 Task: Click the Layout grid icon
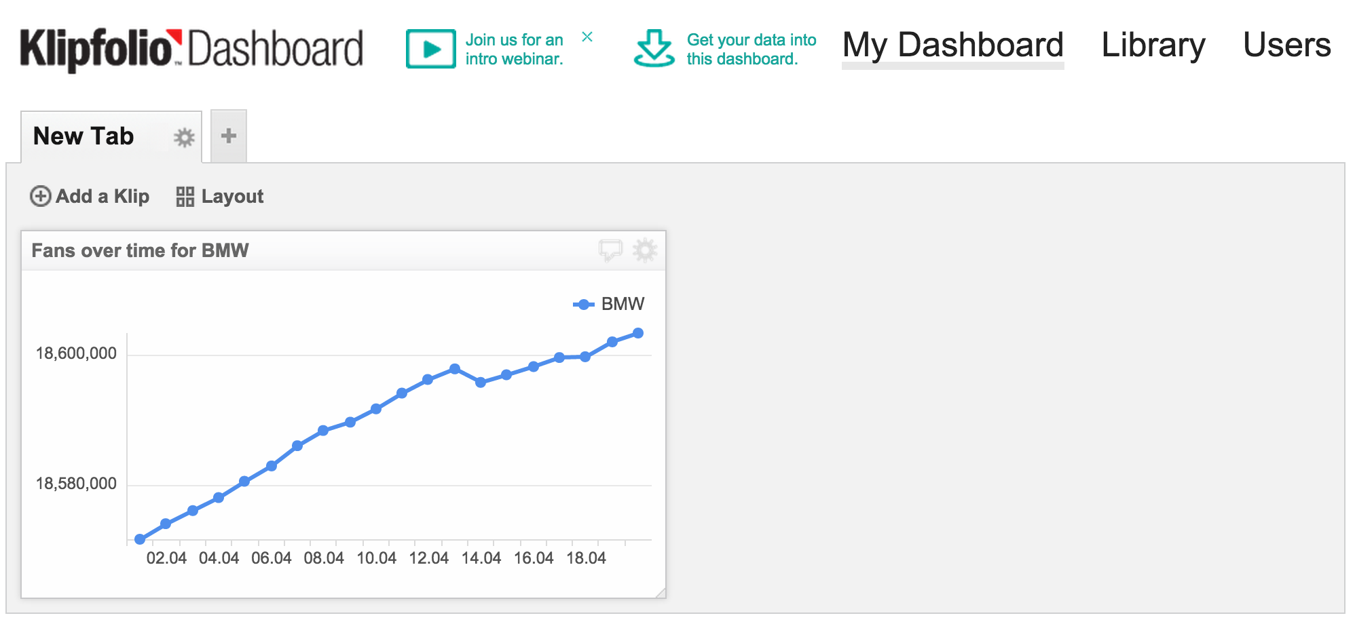pyautogui.click(x=185, y=197)
